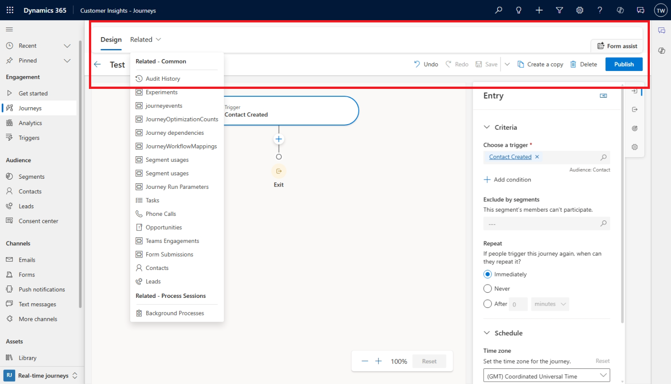Open the goal target icon in the side rail
The image size is (671, 384).
[634, 128]
